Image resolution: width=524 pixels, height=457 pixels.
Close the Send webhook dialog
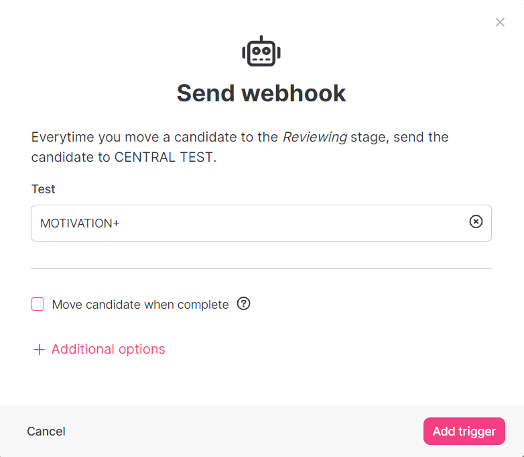(500, 22)
